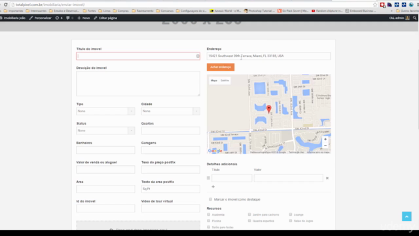Screen dimensions: 419x236
Task: Bookmark this page with the star icon
Action: (x=375, y=5)
